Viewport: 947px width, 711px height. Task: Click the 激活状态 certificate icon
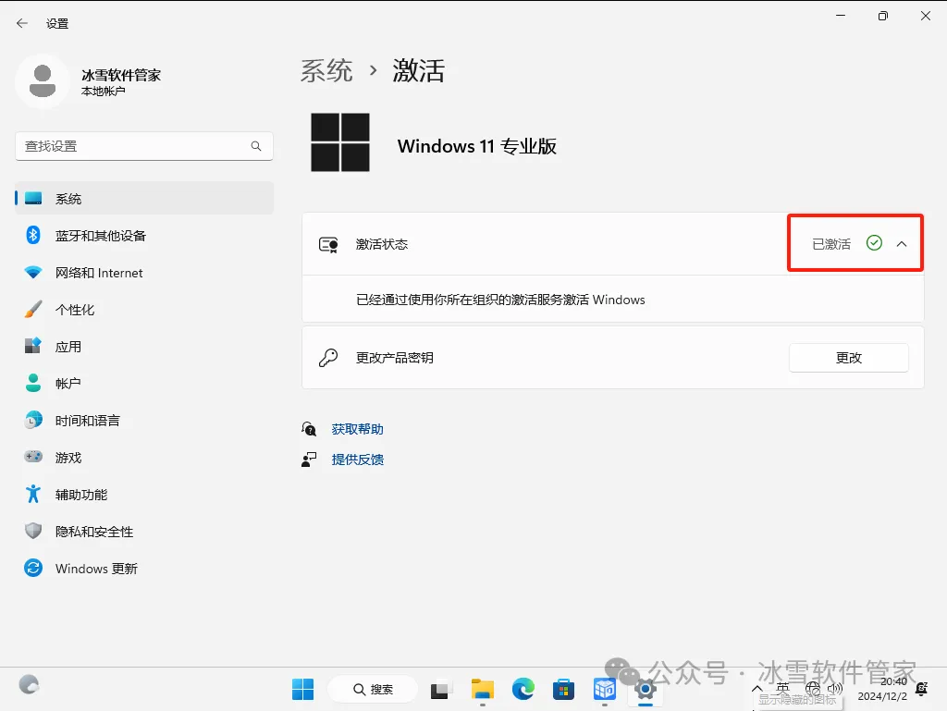click(x=328, y=244)
